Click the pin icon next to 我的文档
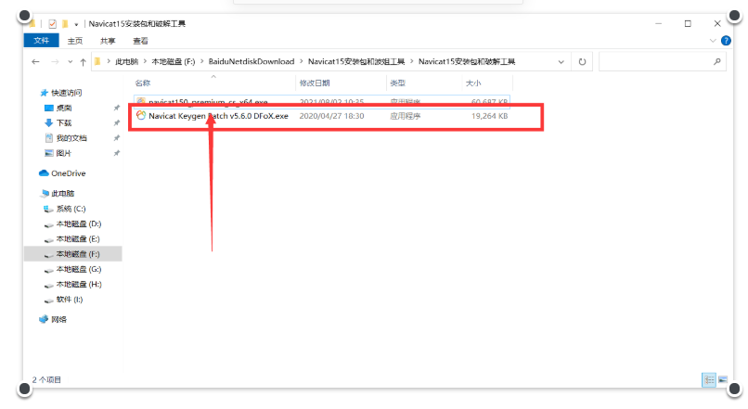748x409 pixels. point(116,138)
